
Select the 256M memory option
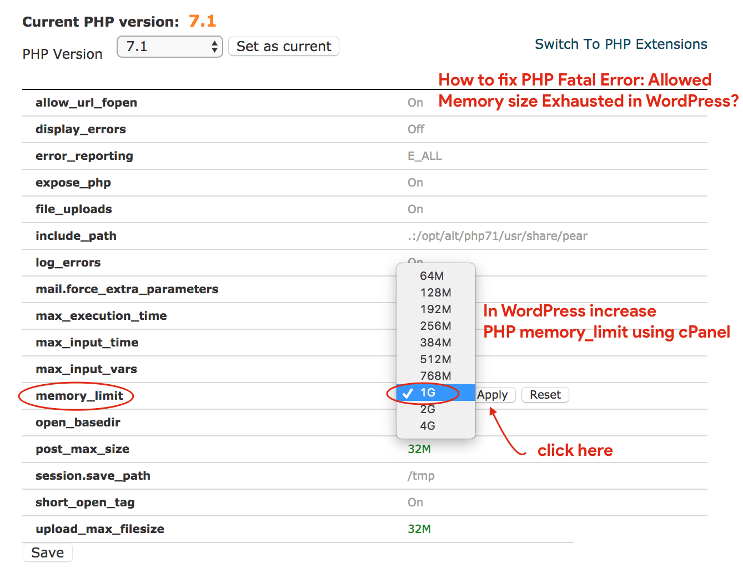(x=435, y=326)
